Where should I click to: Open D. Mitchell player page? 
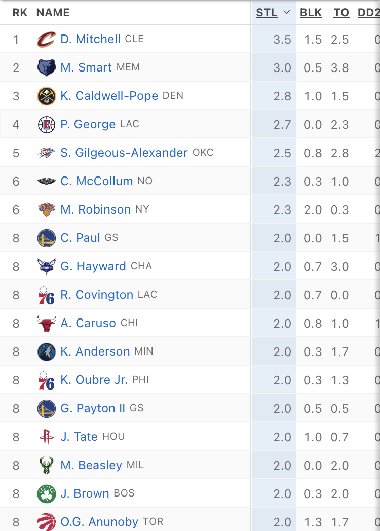90,39
